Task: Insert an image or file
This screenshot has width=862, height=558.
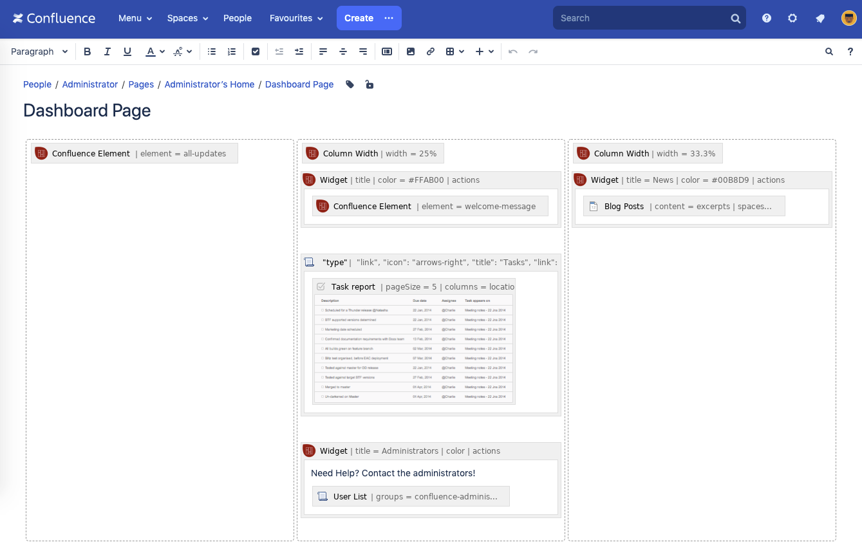Action: [x=411, y=51]
